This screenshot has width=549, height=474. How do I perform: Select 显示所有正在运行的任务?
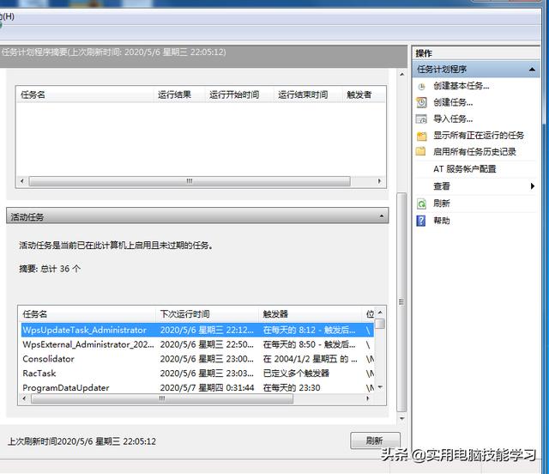(479, 136)
